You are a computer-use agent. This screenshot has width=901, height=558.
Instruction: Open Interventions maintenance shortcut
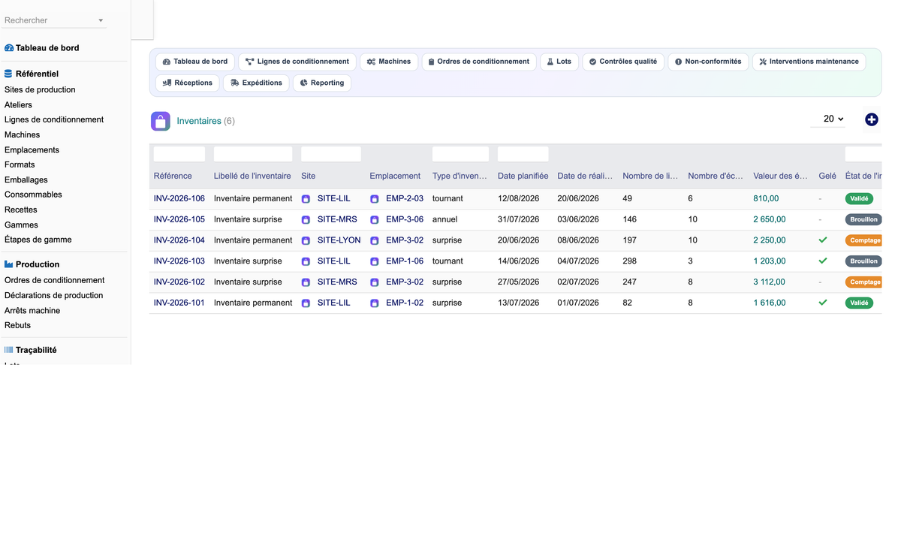click(809, 62)
